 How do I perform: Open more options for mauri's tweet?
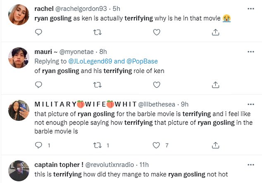click(250, 52)
